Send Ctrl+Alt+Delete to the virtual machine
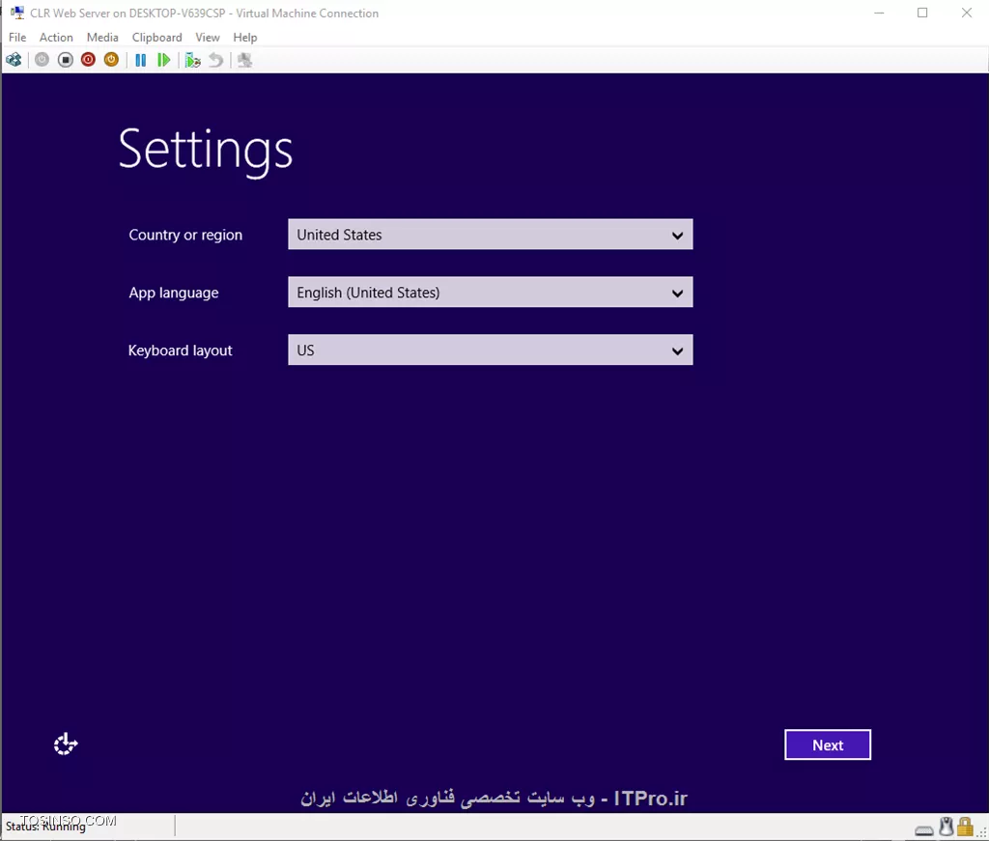This screenshot has width=989, height=841. coord(14,59)
